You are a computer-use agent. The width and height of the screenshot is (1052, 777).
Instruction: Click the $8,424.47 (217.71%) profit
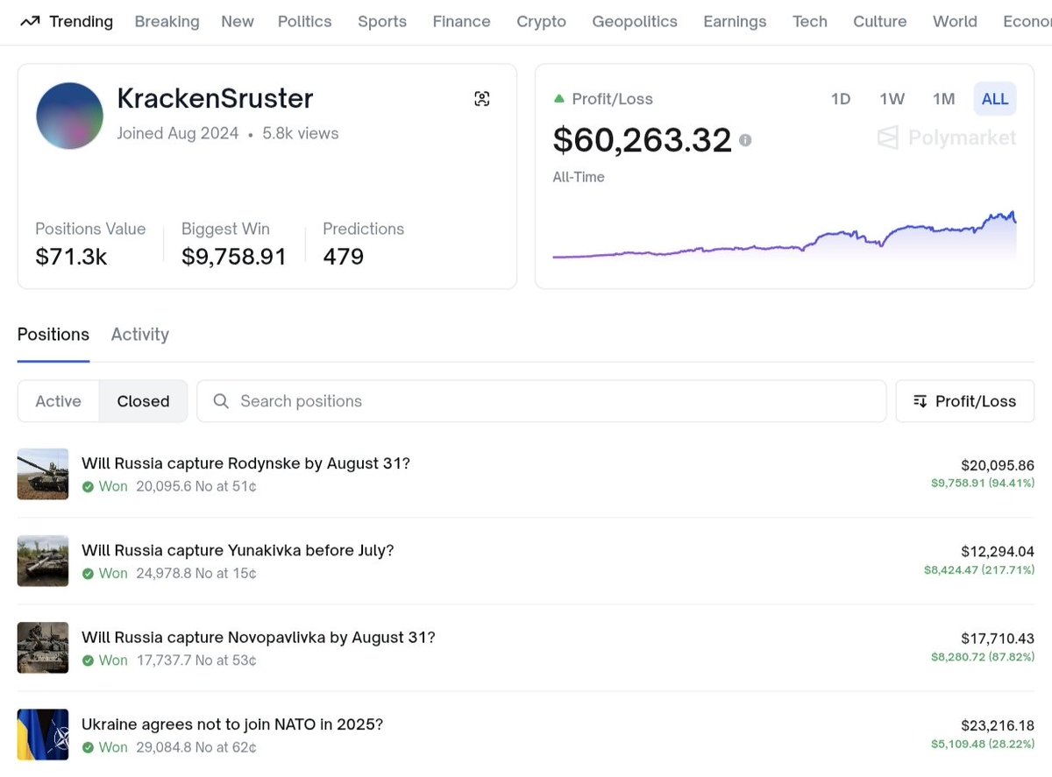pyautogui.click(x=979, y=569)
